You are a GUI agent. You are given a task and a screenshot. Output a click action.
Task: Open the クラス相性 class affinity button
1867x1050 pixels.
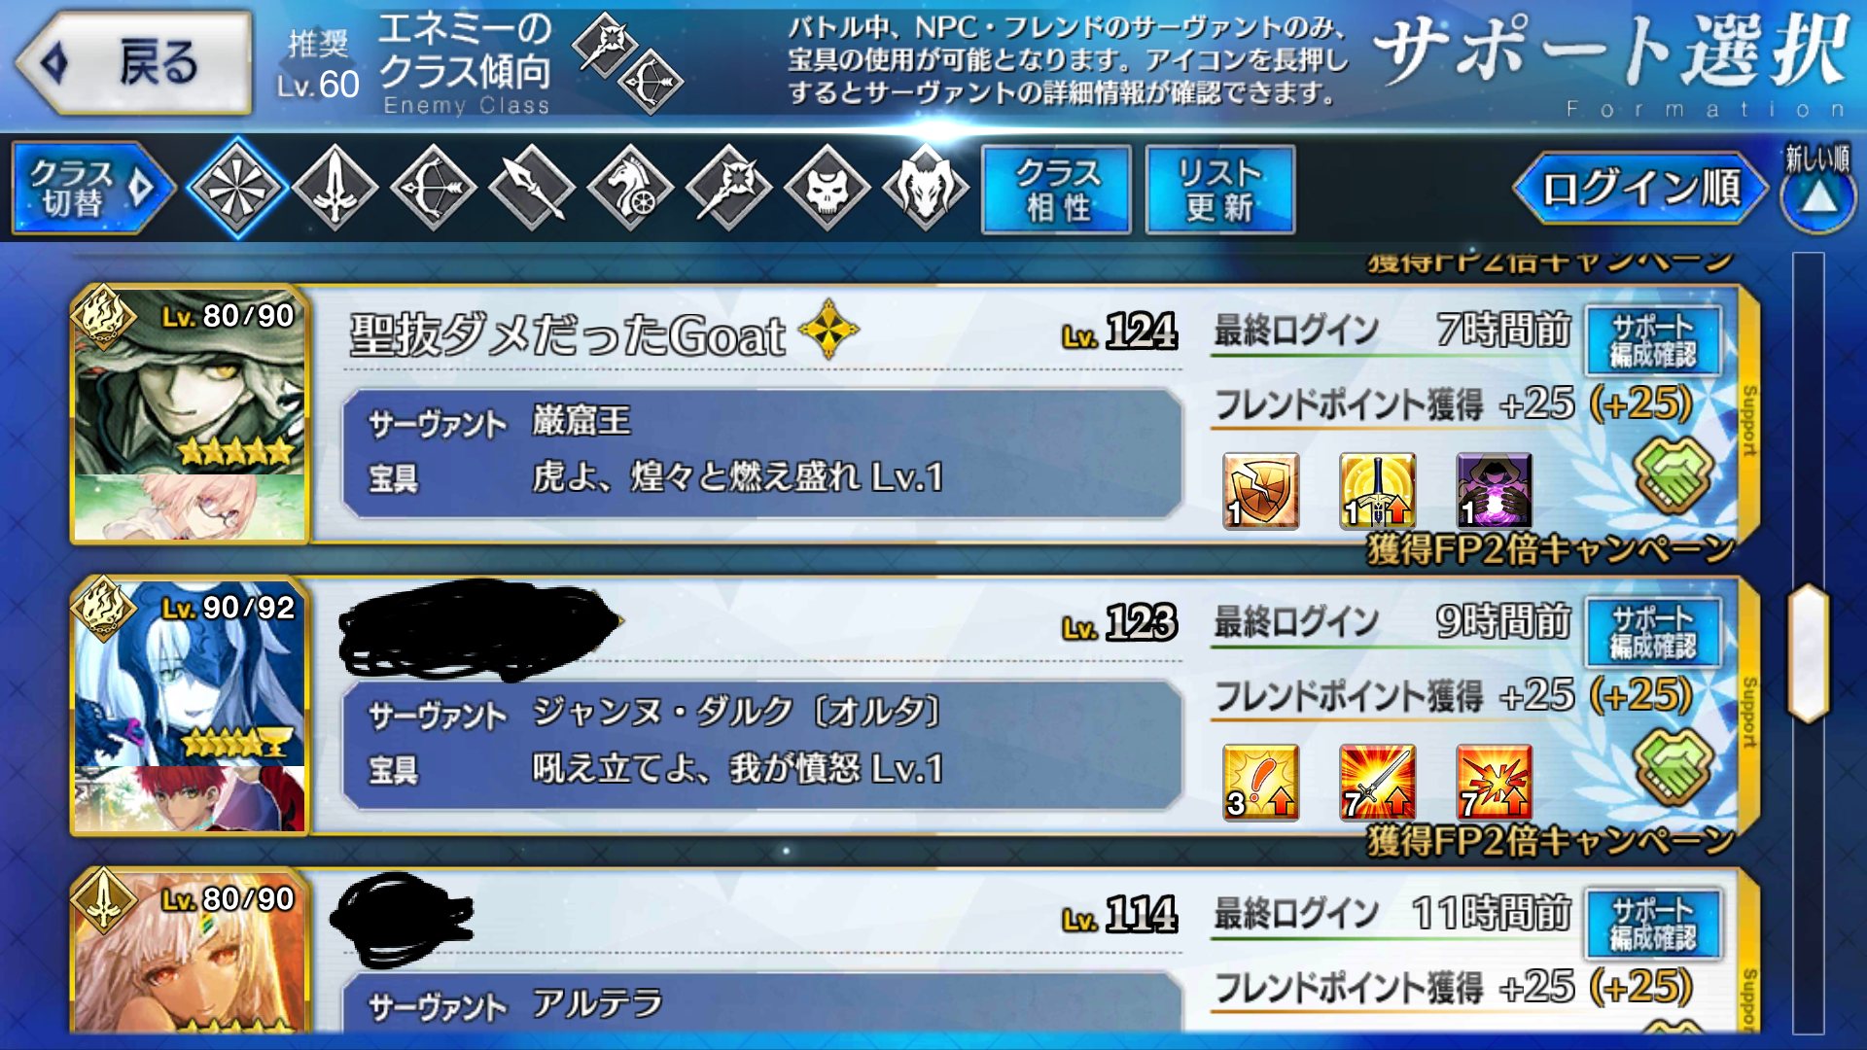coord(1057,190)
